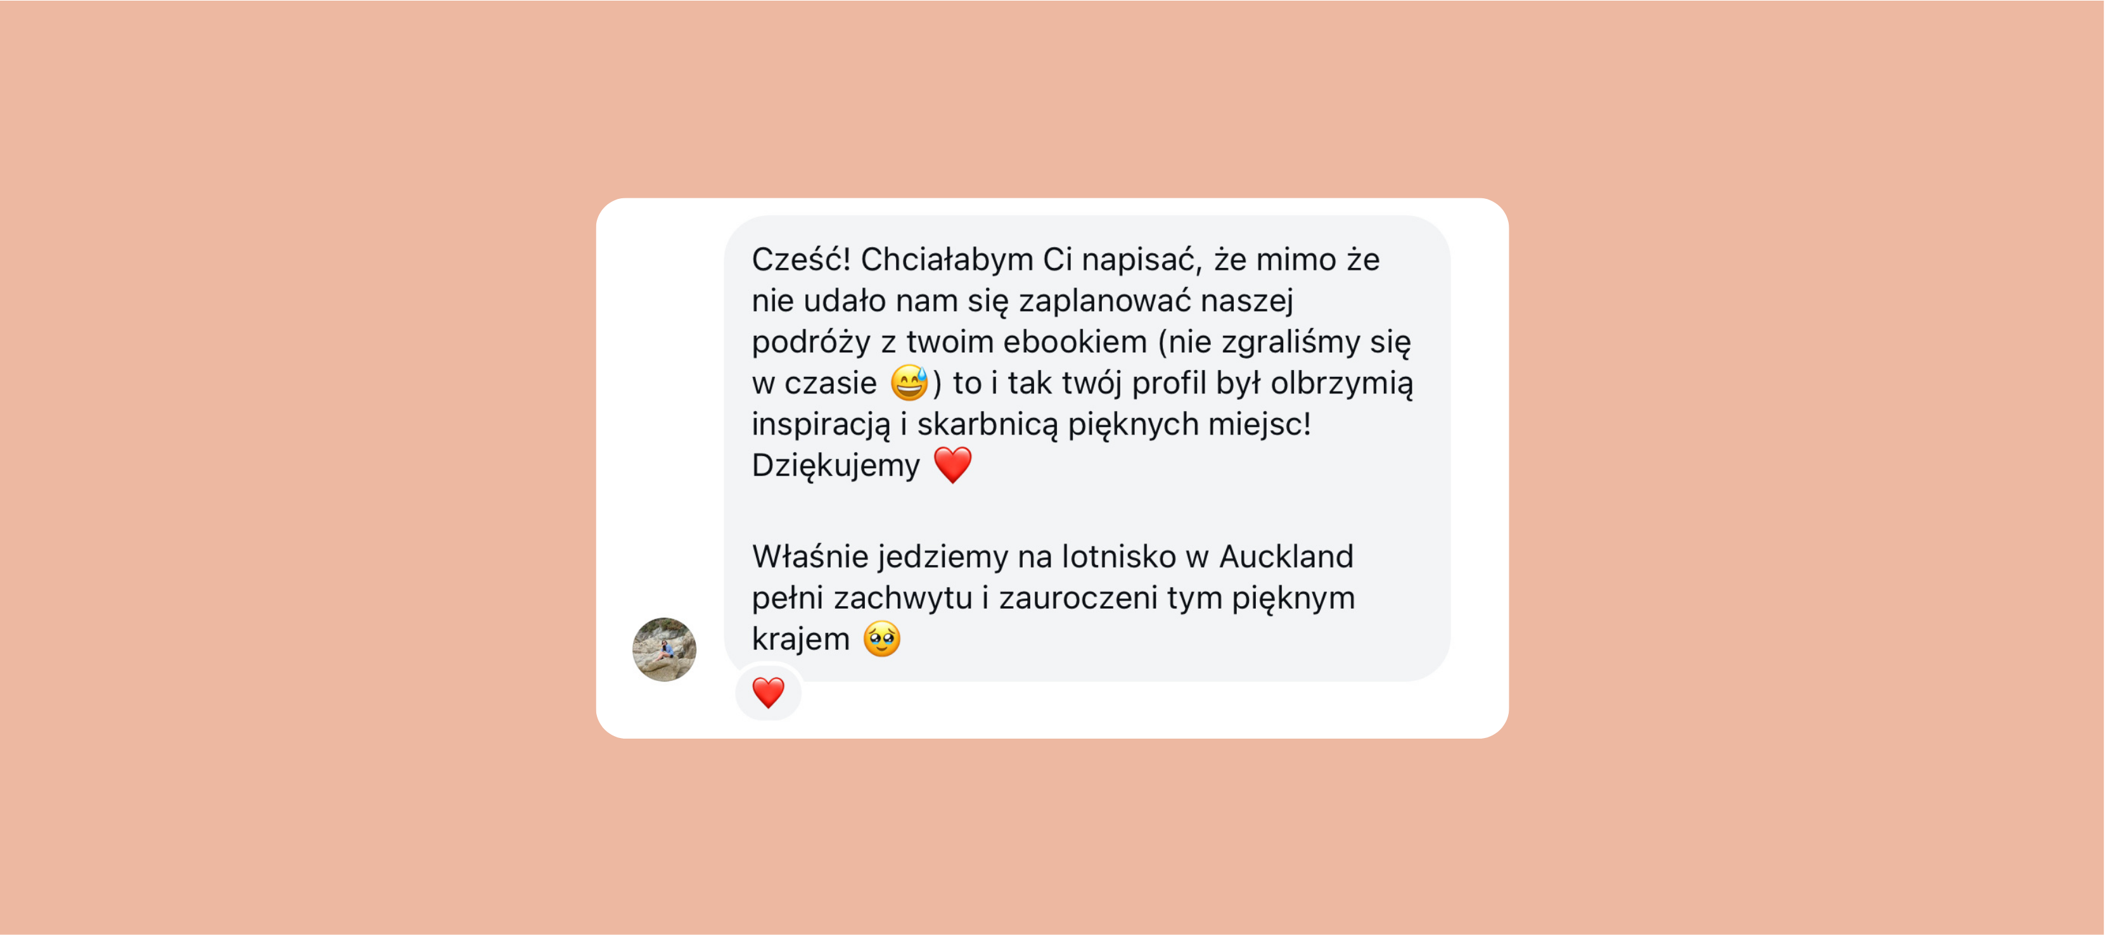Click the word Dziękujemy in the message
The width and height of the screenshot is (2105, 935).
coord(835,466)
